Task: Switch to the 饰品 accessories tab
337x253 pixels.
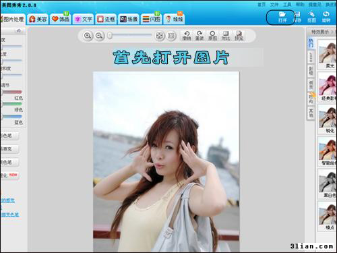Action: 61,19
